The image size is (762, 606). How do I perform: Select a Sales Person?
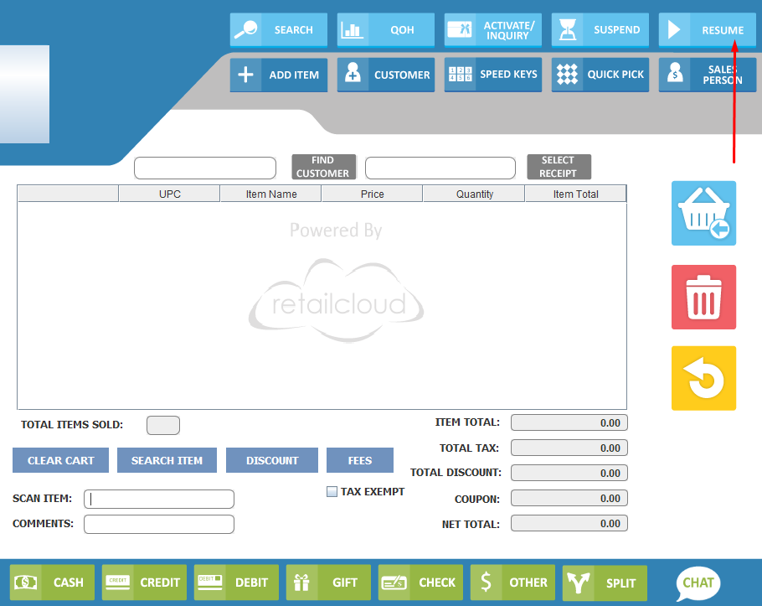[x=707, y=75]
